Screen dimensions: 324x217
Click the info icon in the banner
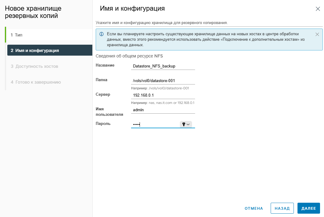[101, 34]
